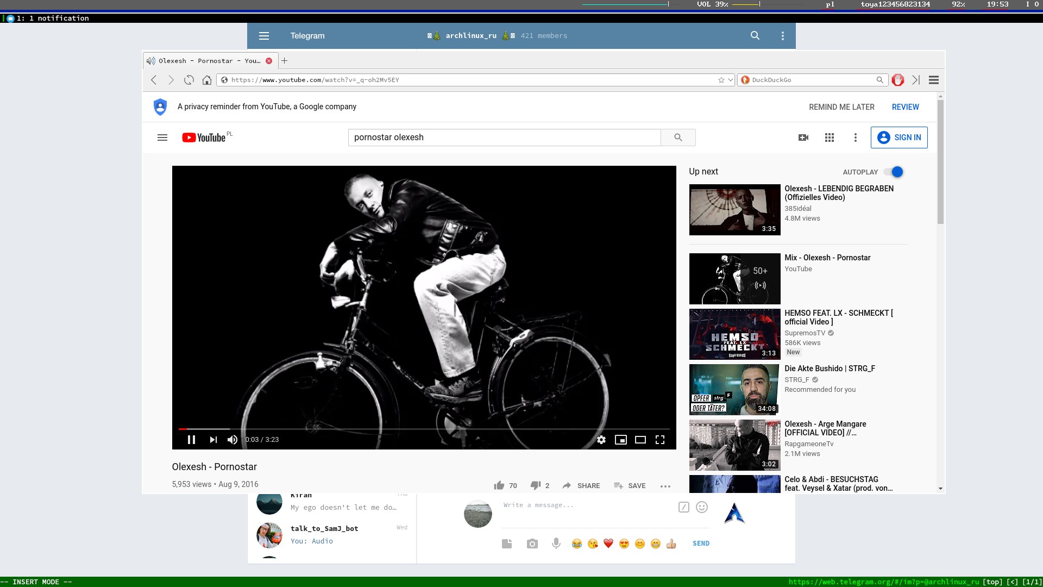This screenshot has height=587, width=1043.
Task: Reload the YouTube page
Action: click(189, 80)
